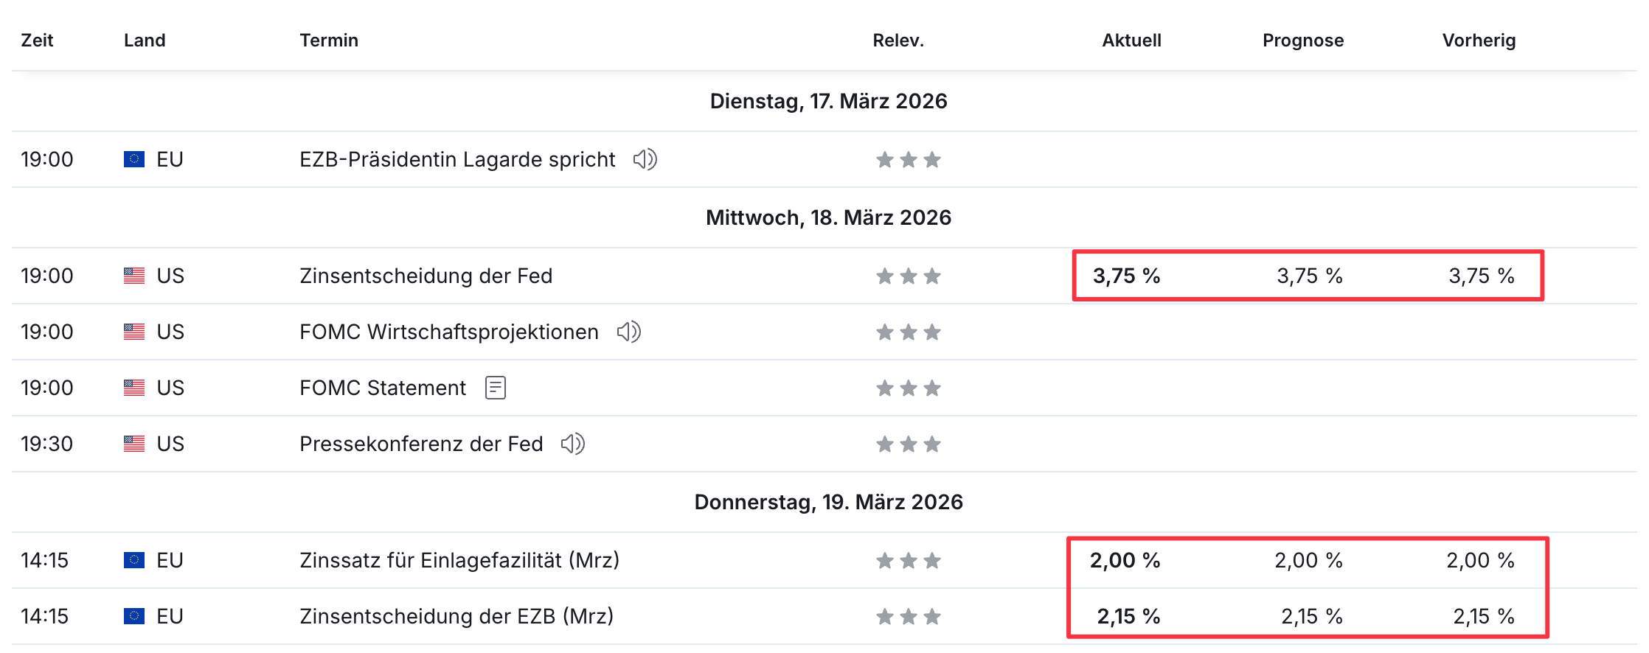Click the Relev. column header
Screen dimensions: 1649x653
[x=898, y=41]
